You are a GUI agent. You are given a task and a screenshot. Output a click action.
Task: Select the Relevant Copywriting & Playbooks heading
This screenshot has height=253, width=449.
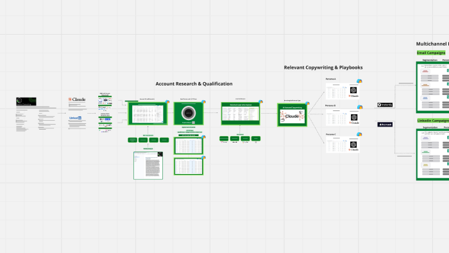(x=323, y=67)
